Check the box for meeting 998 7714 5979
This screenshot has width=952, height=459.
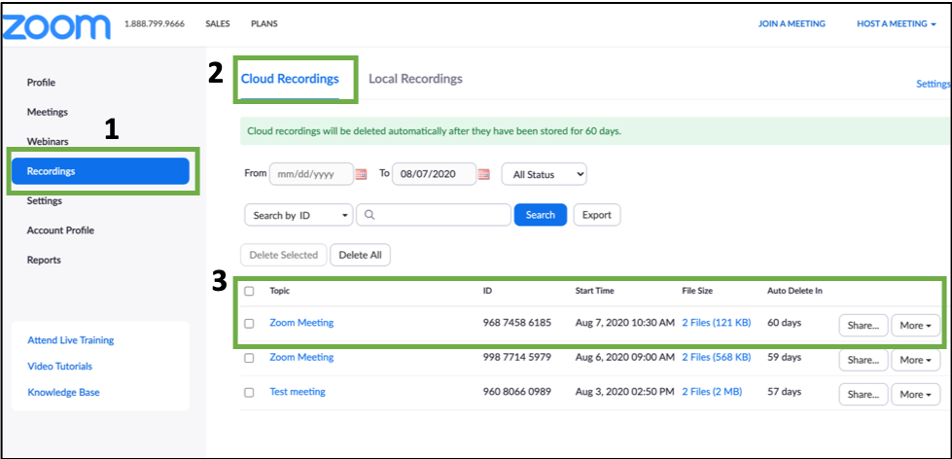pyautogui.click(x=249, y=358)
